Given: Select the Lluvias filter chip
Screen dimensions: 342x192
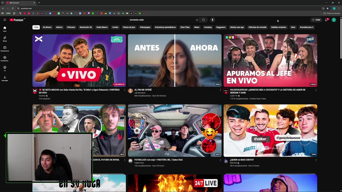Looking at the screenshot, I should tap(115, 27).
